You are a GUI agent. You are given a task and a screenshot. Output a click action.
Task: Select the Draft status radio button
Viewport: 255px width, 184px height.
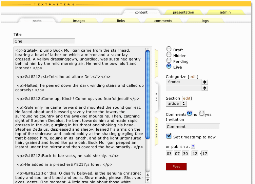169,49
